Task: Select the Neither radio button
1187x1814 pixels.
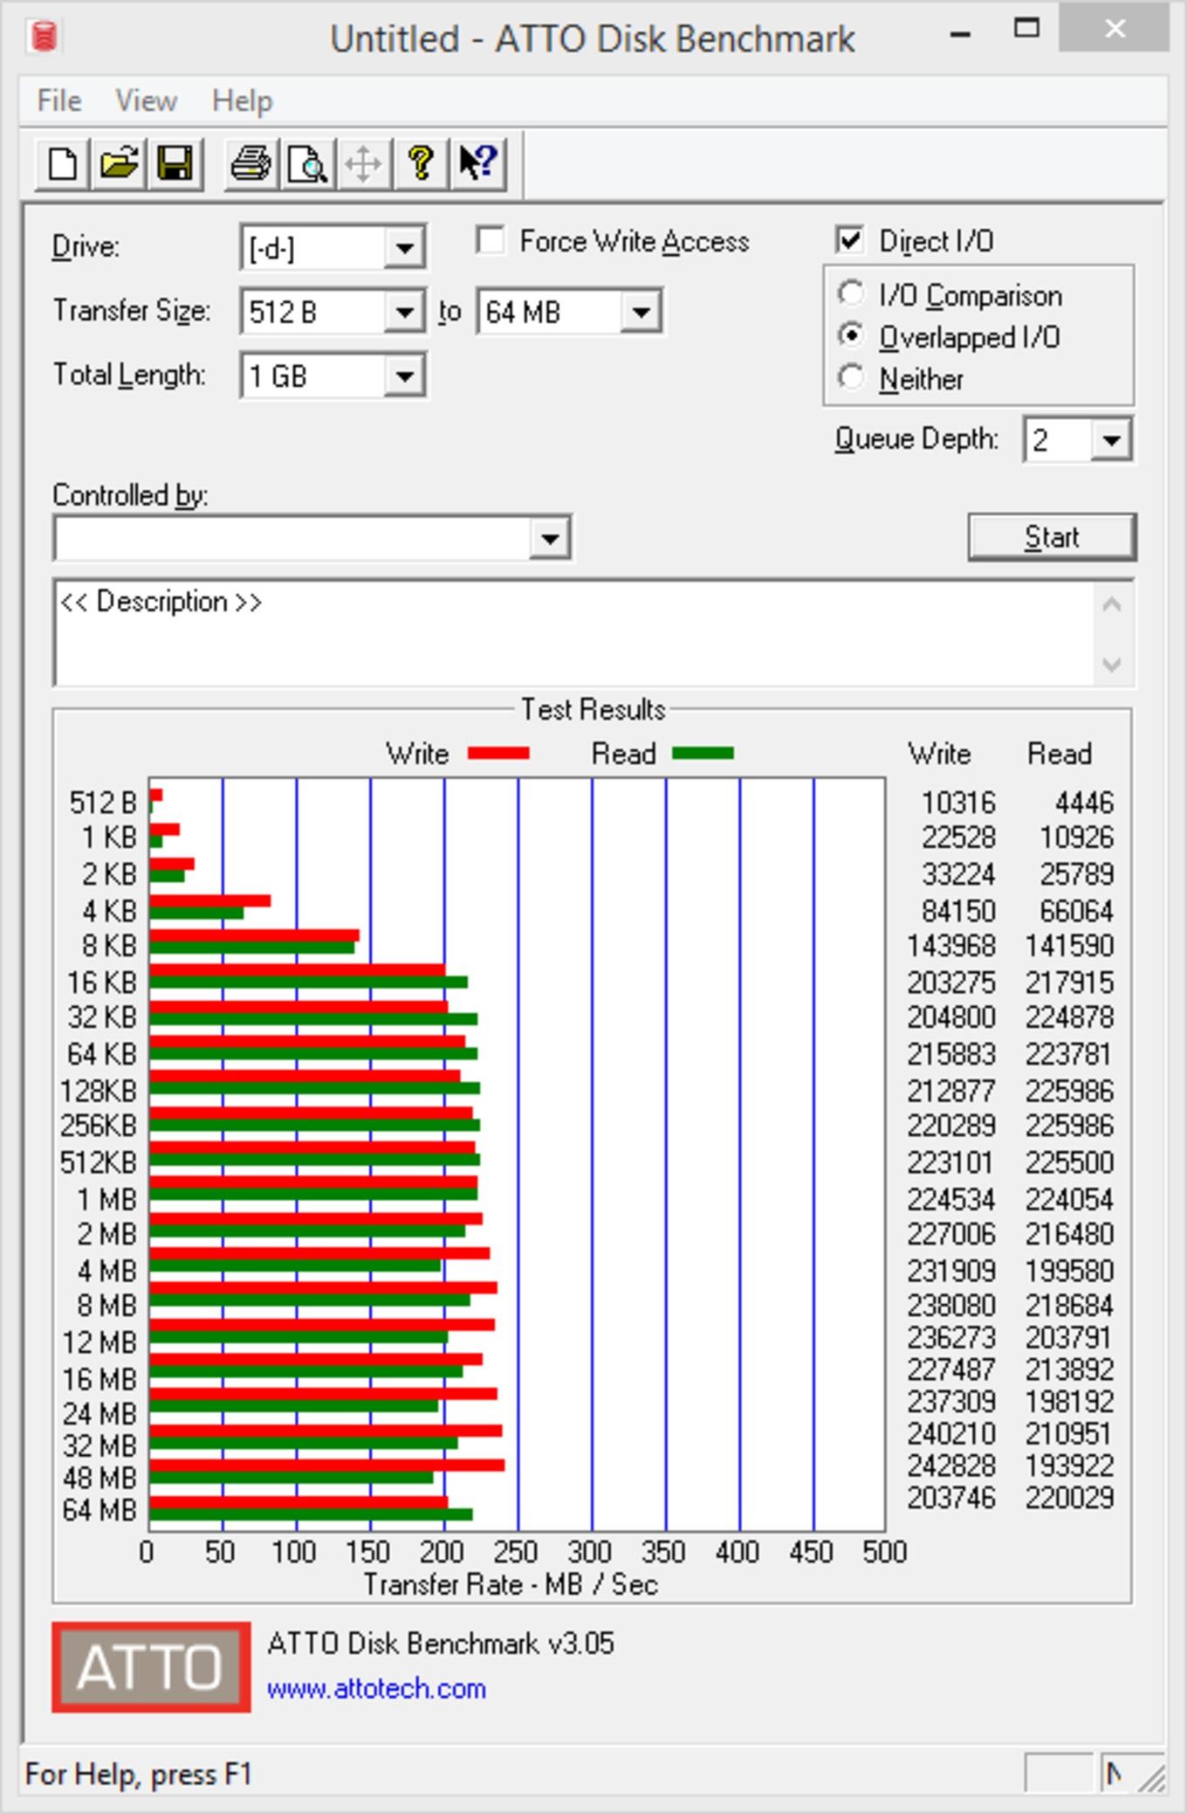Action: (x=850, y=377)
